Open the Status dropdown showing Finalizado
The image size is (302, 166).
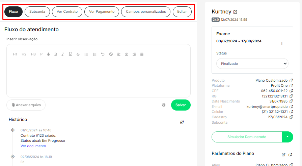coord(252,64)
